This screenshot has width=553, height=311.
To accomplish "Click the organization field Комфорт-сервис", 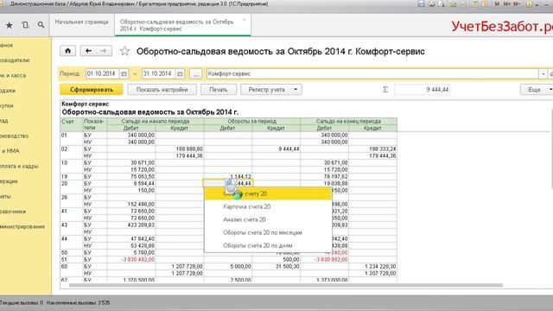I will pos(372,74).
